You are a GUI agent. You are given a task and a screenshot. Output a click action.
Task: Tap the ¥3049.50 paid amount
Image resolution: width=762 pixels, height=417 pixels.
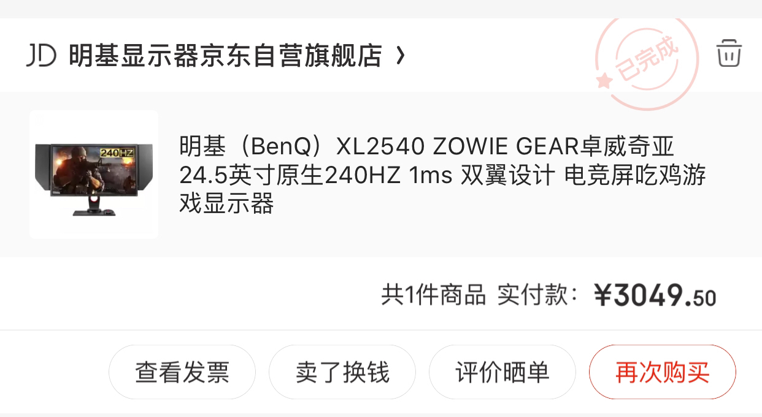(x=655, y=296)
